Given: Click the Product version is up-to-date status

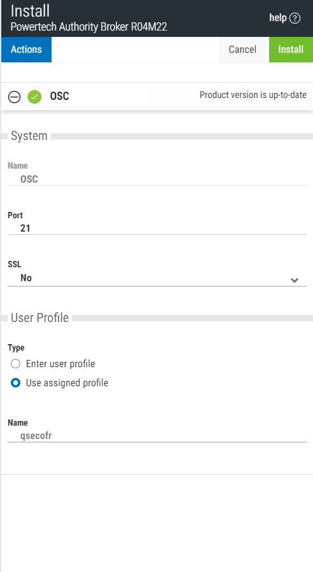Looking at the screenshot, I should tap(253, 95).
